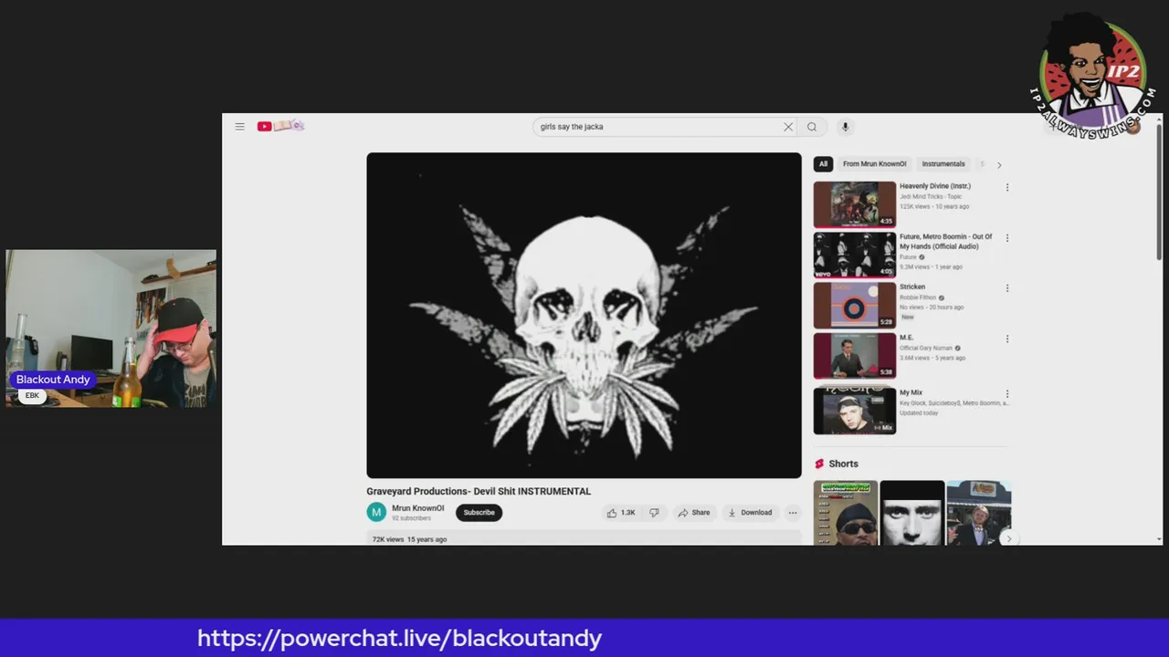This screenshot has width=1169, height=657.
Task: Activate voice search microphone icon
Action: 845,127
